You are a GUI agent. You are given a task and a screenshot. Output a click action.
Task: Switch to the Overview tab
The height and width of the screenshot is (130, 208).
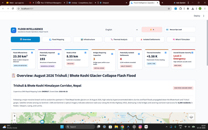pyautogui.click(x=25, y=39)
